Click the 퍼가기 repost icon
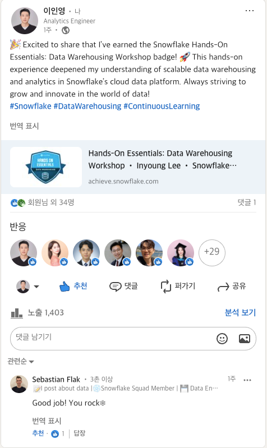Image resolution: width=267 pixels, height=448 pixels. click(x=165, y=287)
